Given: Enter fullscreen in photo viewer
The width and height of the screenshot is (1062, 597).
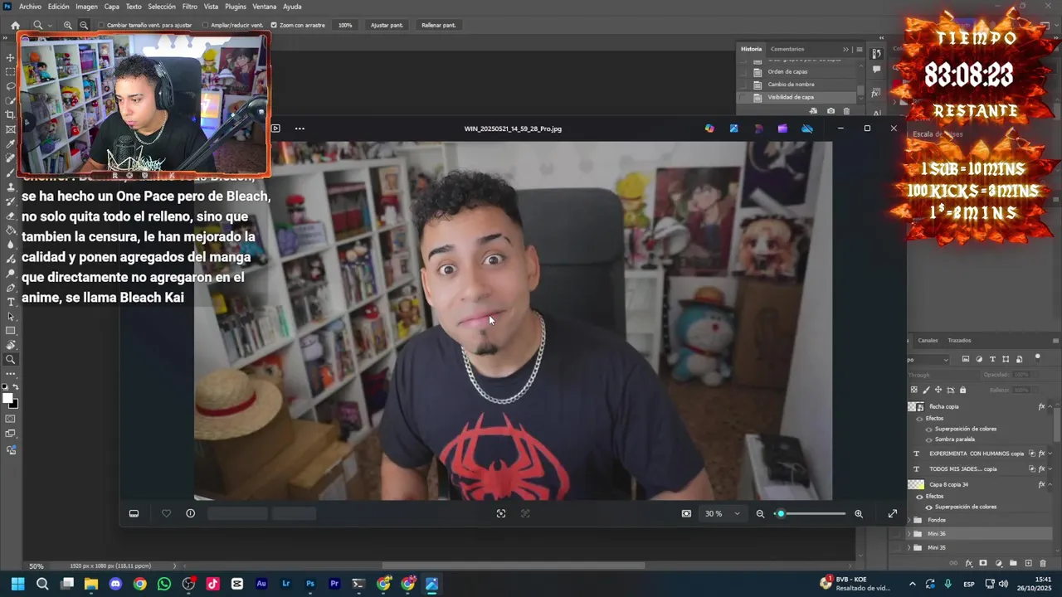Looking at the screenshot, I should pos(893,514).
